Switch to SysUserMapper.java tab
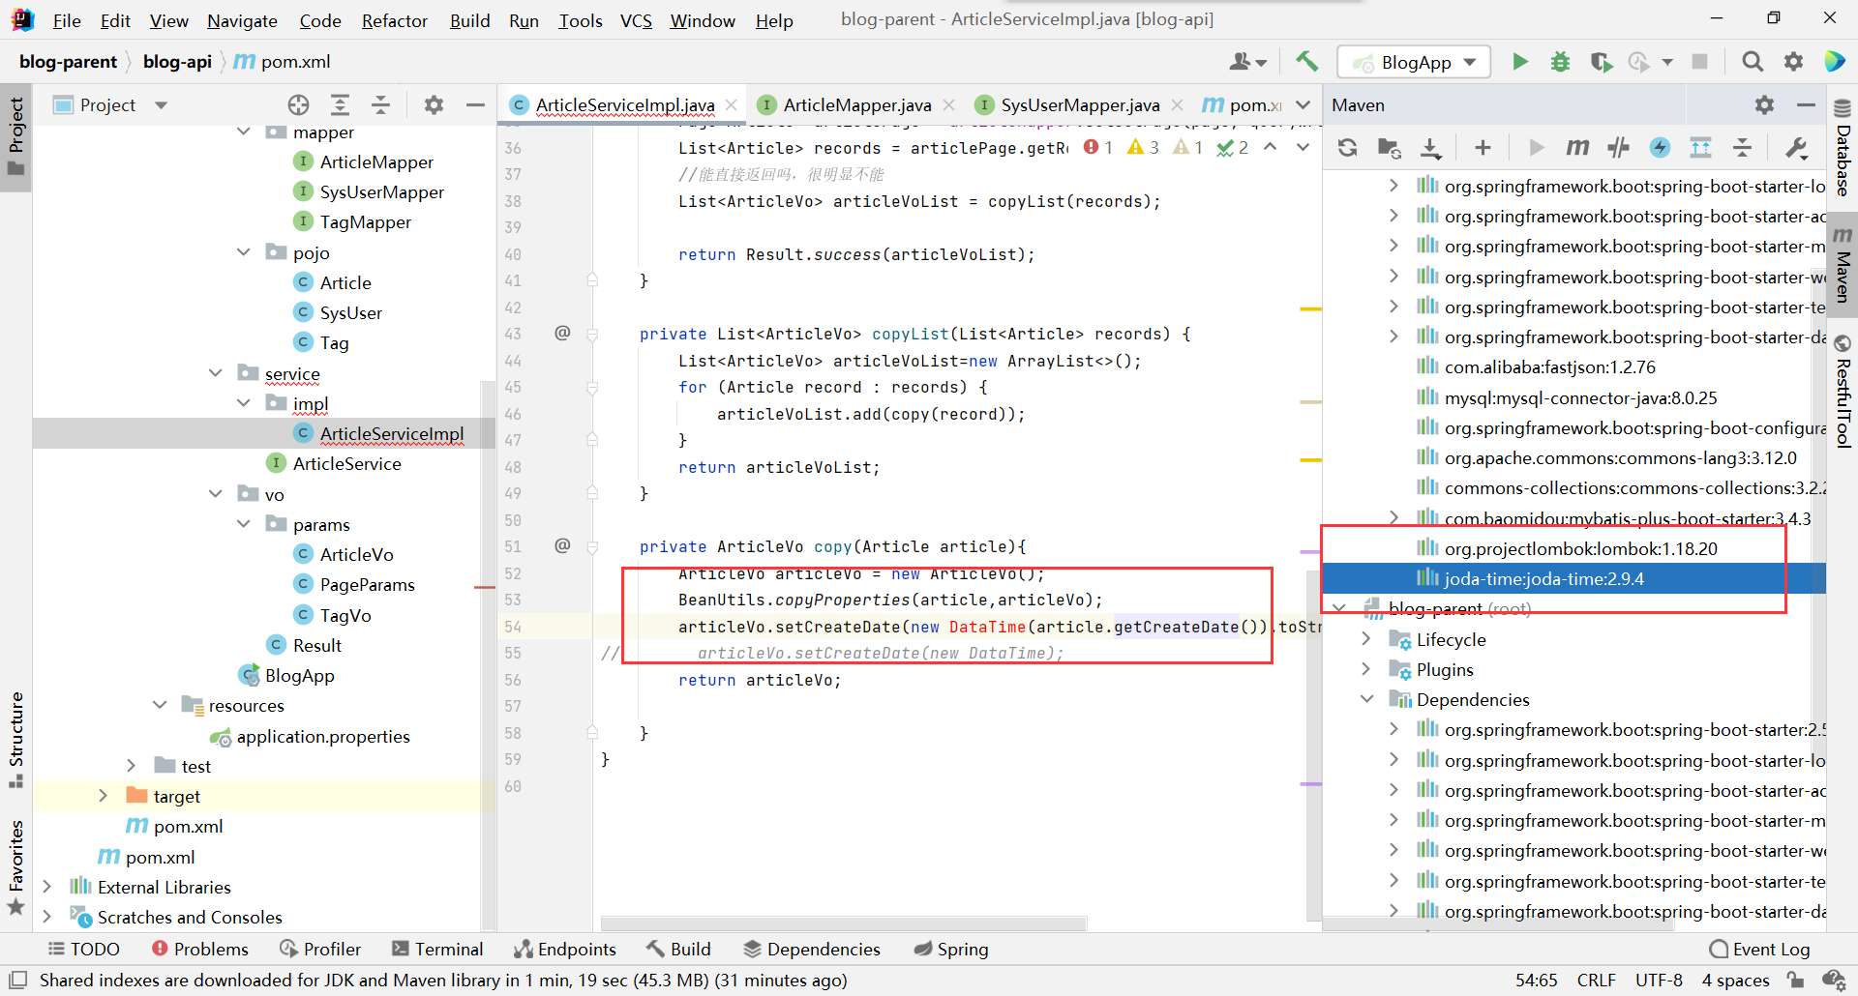The width and height of the screenshot is (1858, 996). (x=1080, y=104)
